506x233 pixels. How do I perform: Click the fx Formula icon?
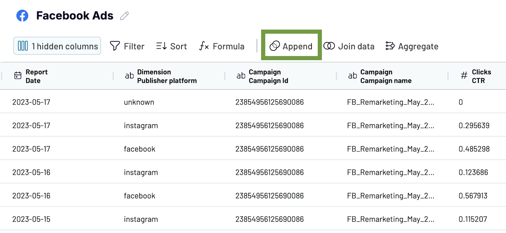(204, 46)
